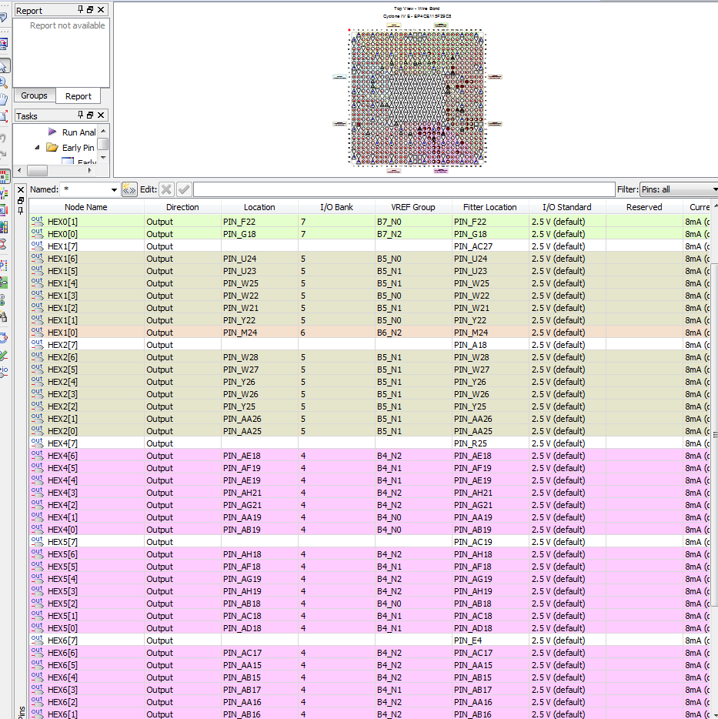Open the Named dropdown list
Viewport: 718px width, 719px height.
[114, 189]
